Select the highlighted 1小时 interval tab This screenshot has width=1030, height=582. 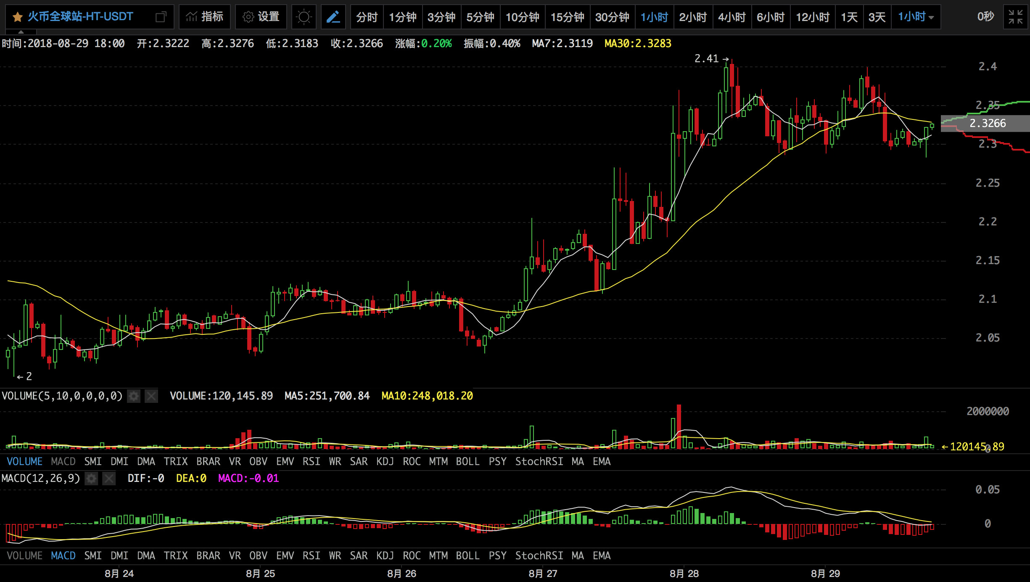[654, 17]
